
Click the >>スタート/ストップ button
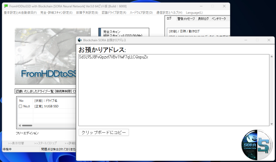(45, 143)
